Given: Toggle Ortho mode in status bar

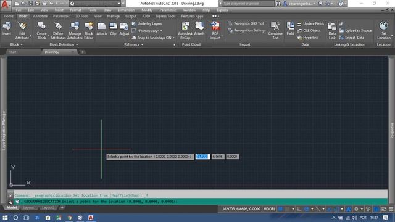Looking at the screenshot, I should (x=299, y=209).
